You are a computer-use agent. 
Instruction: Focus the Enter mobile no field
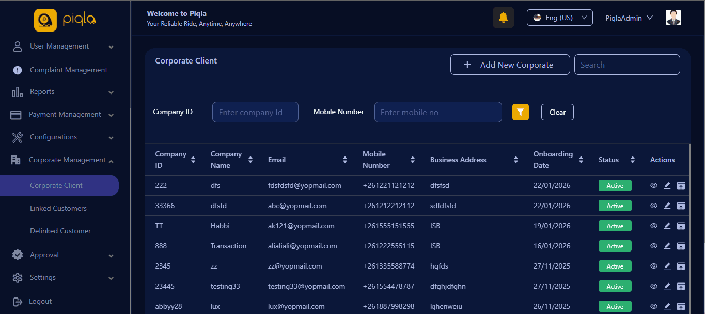pos(438,112)
